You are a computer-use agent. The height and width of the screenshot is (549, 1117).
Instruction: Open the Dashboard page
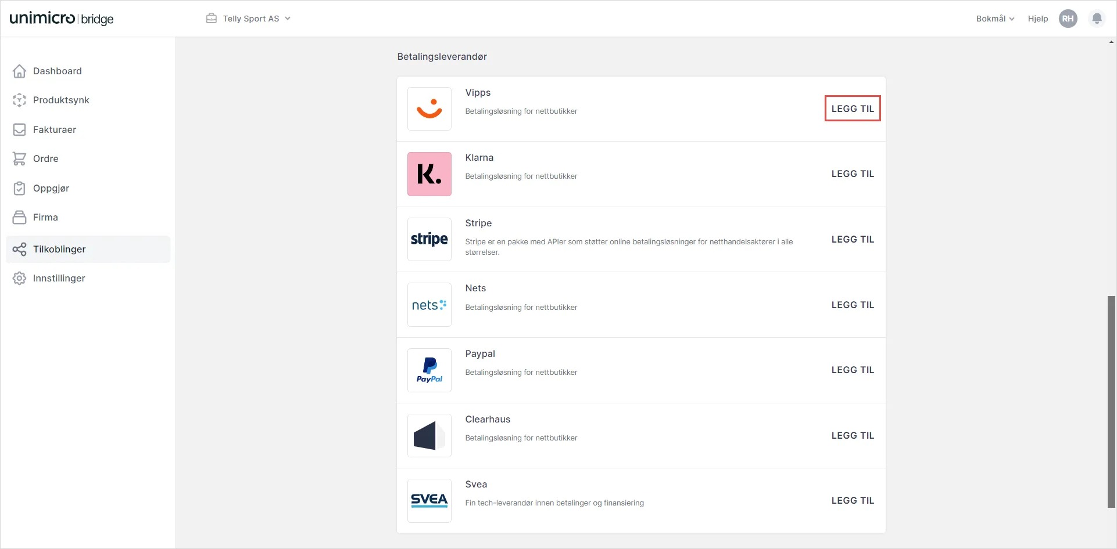[88, 71]
